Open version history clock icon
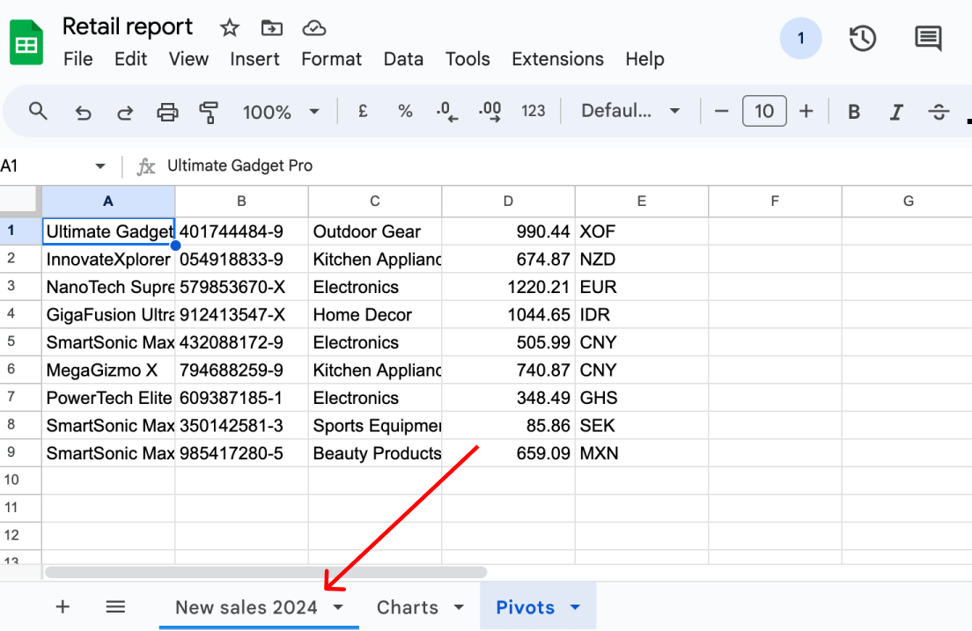The width and height of the screenshot is (972, 631). point(862,39)
